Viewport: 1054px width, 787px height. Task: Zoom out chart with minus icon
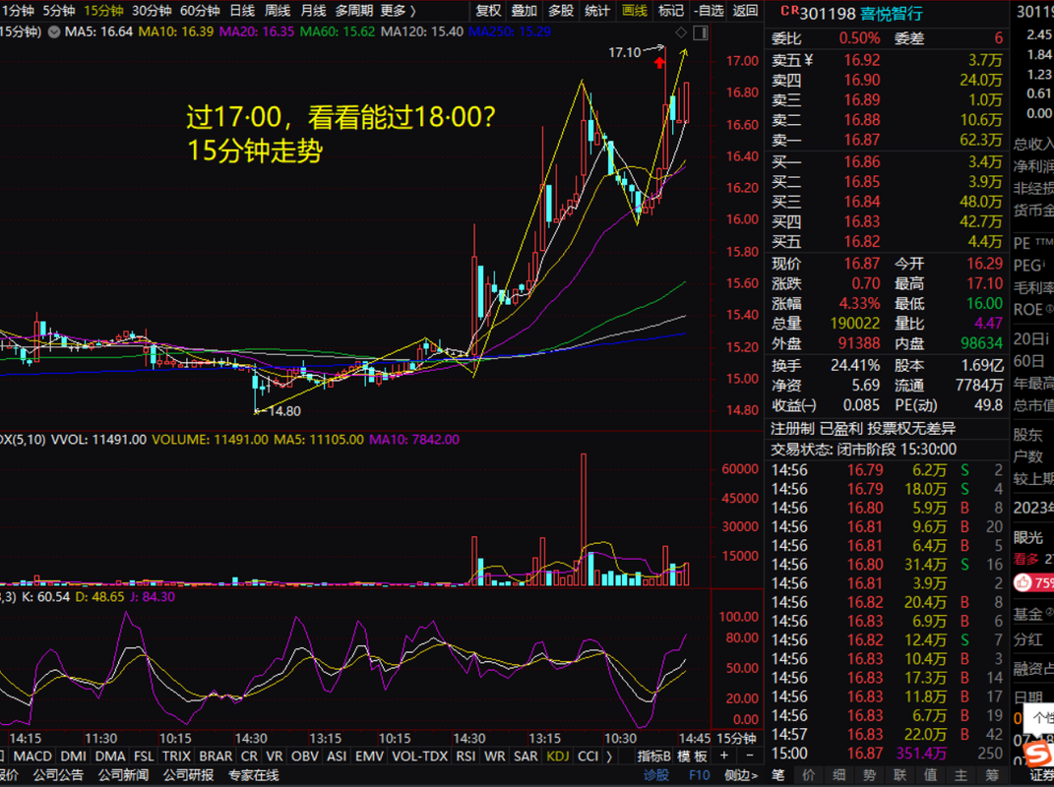[x=750, y=756]
